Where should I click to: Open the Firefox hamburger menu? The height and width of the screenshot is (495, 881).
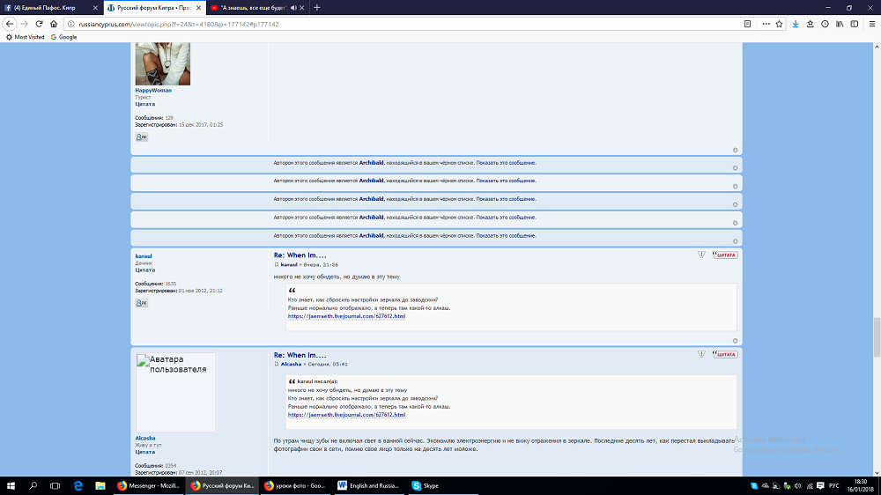(x=870, y=24)
